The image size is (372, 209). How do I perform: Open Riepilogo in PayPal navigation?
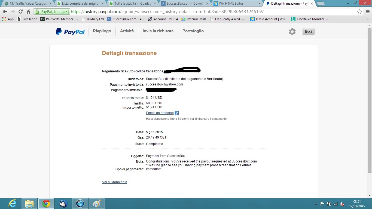102,31
